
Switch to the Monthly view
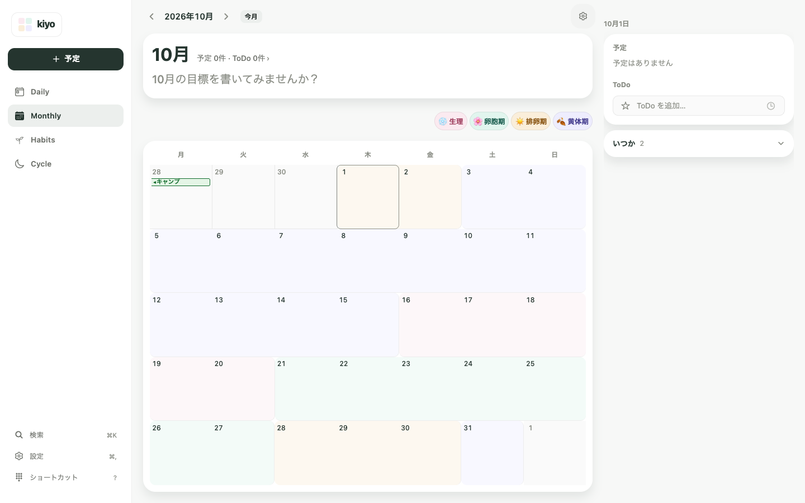point(65,116)
